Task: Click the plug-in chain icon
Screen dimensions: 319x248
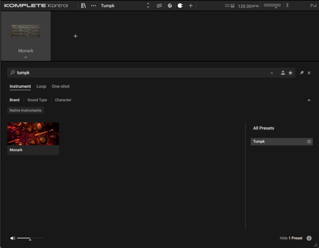Action: 180,6
